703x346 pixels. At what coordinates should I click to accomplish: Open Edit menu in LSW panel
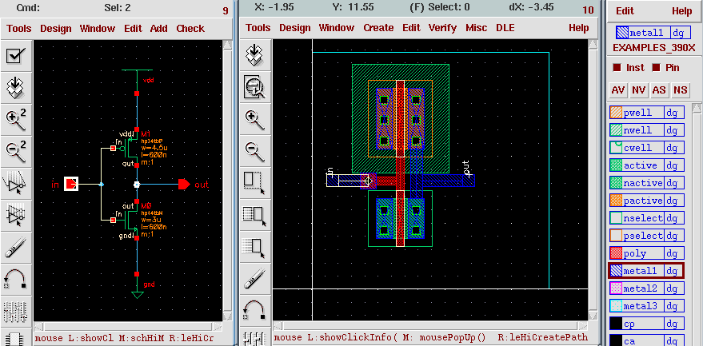click(625, 11)
